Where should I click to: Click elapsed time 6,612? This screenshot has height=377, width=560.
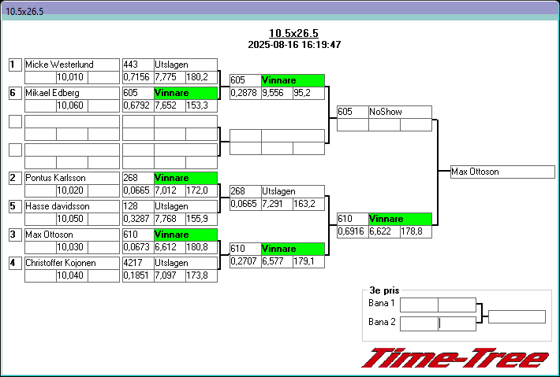tap(170, 247)
